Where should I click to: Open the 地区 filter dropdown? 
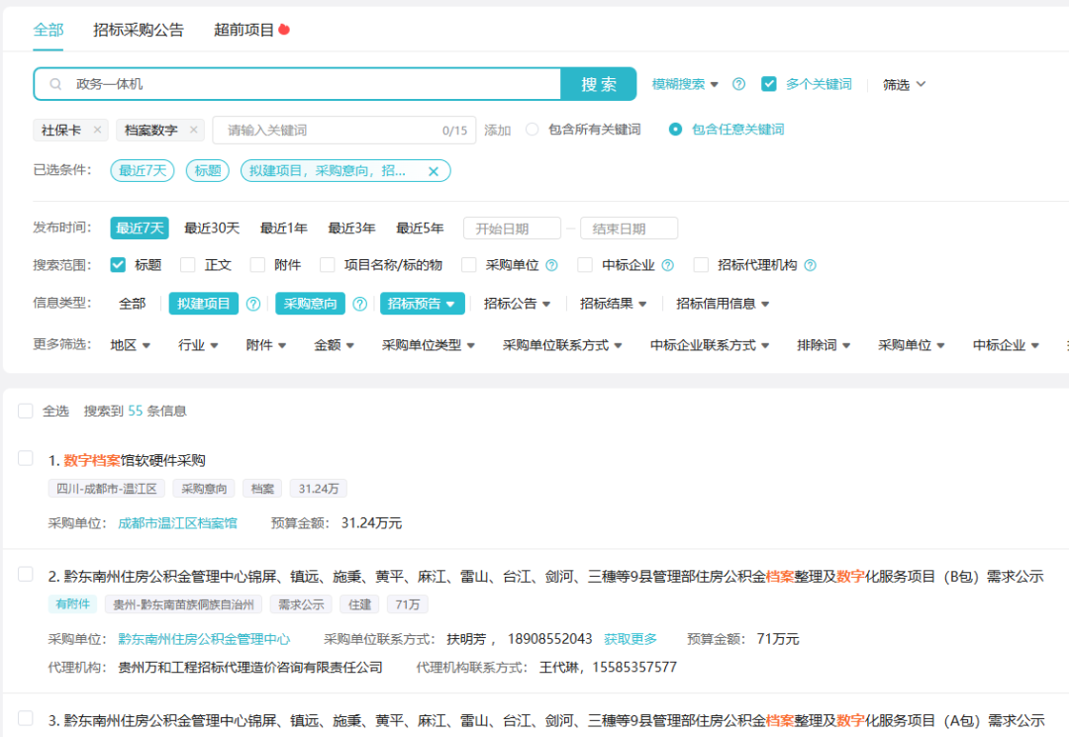pyautogui.click(x=131, y=345)
